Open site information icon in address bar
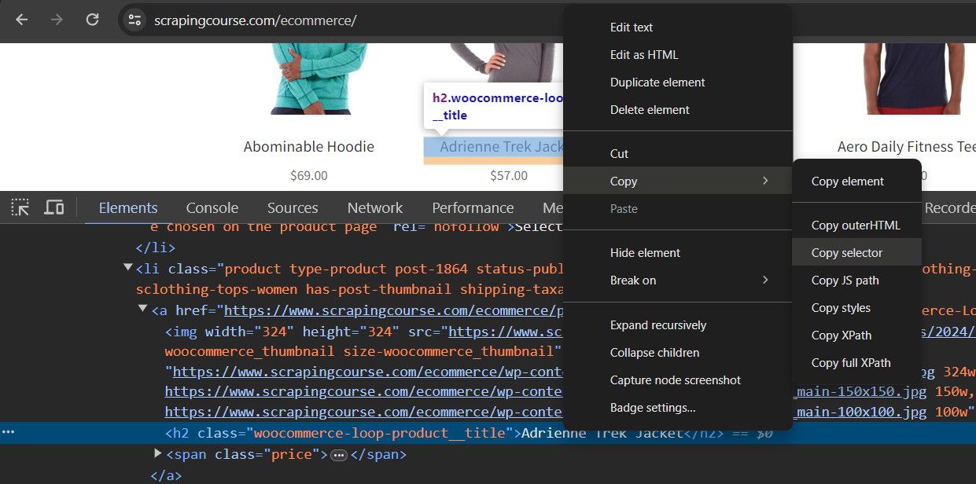Viewport: 976px width, 484px height. pos(134,20)
